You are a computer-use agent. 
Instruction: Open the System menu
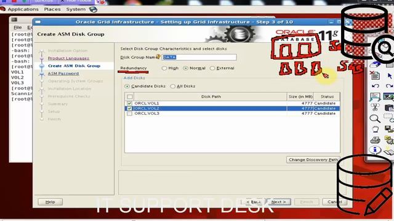click(76, 9)
